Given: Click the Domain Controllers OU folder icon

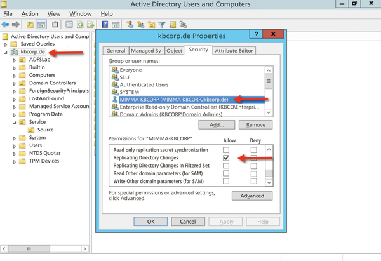Looking at the screenshot, I should click(22, 83).
